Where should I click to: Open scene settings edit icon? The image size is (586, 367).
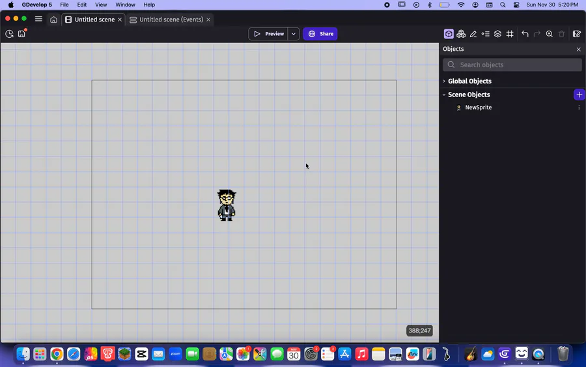click(x=577, y=34)
